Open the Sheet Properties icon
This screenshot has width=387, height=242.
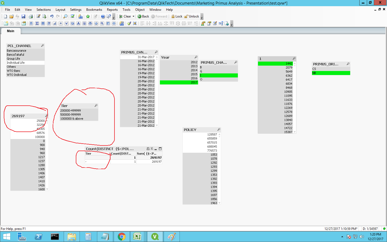click(x=24, y=23)
